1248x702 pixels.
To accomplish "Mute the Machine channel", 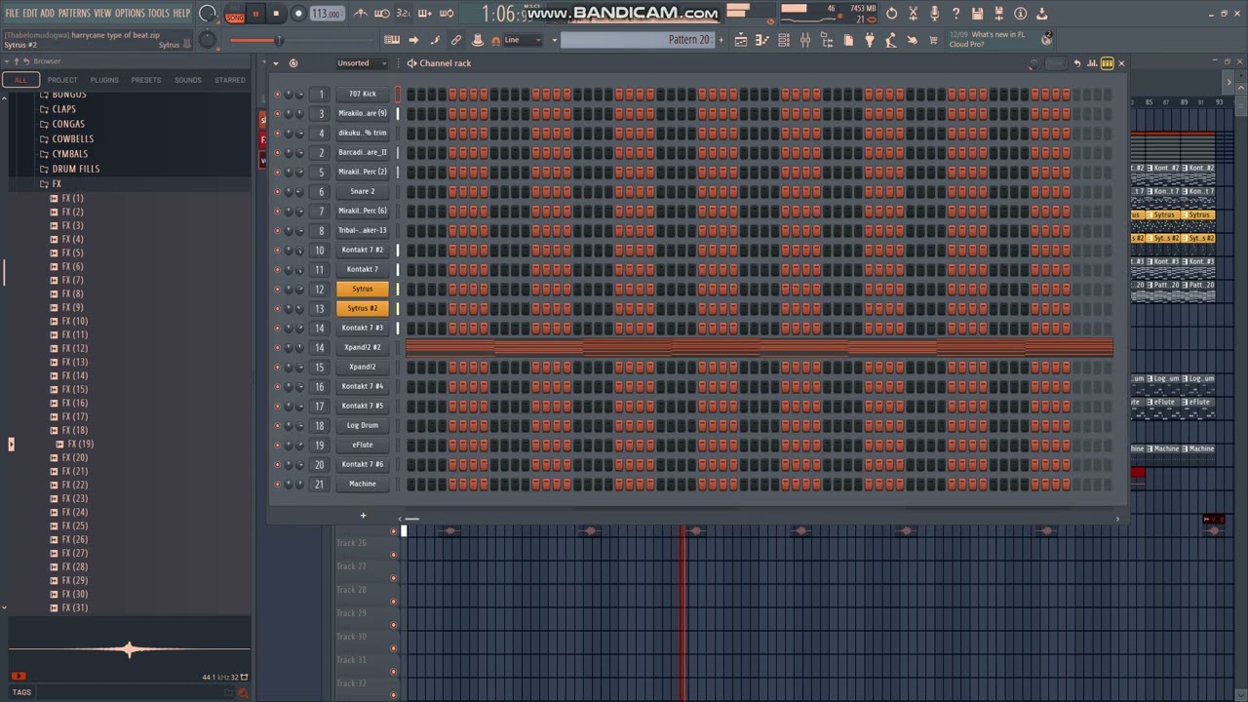I will coord(277,485).
